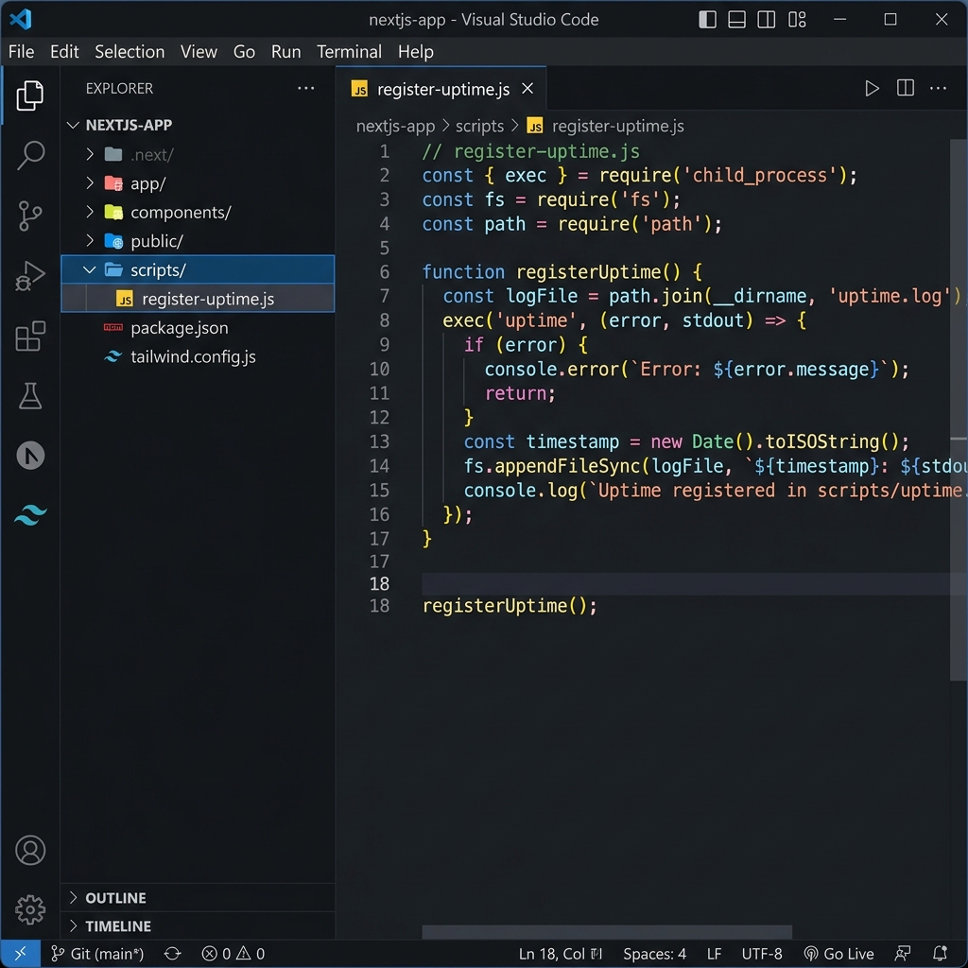Change indentation via Spaces: 4

654,954
